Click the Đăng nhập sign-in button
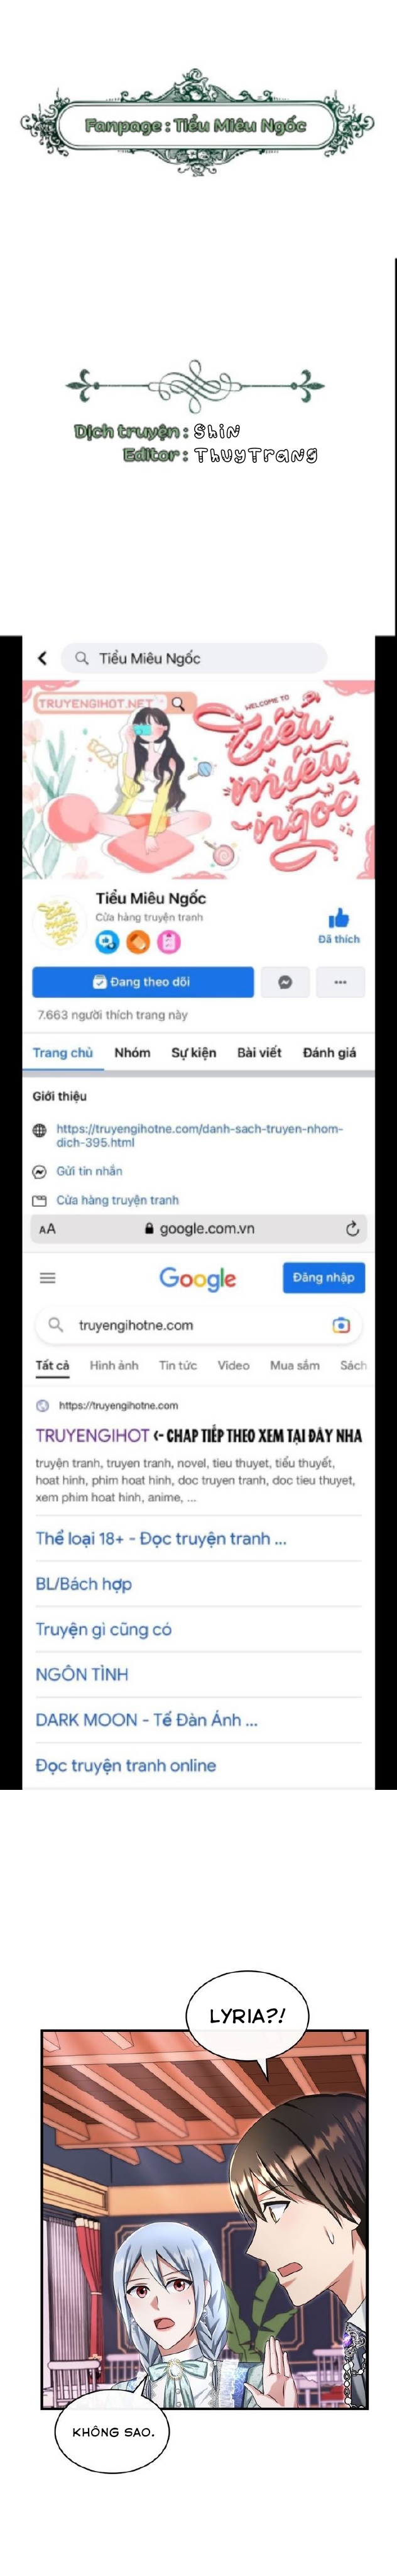The image size is (397, 2576). click(323, 1278)
